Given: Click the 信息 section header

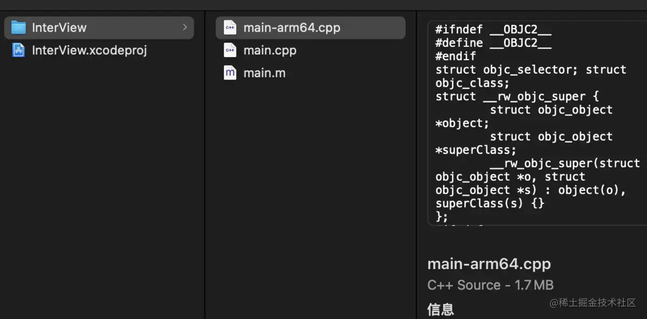Looking at the screenshot, I should pyautogui.click(x=440, y=309).
